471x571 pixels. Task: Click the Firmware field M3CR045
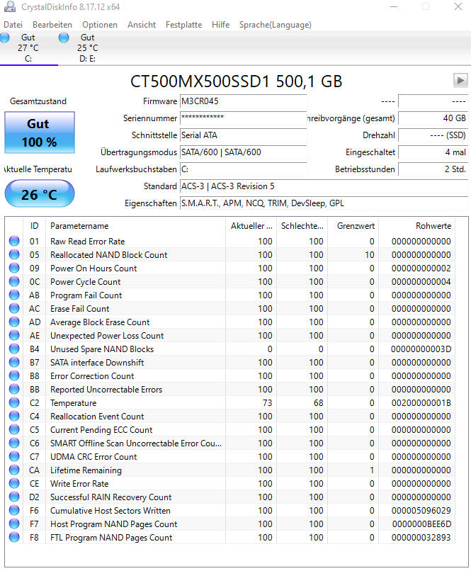(x=244, y=101)
